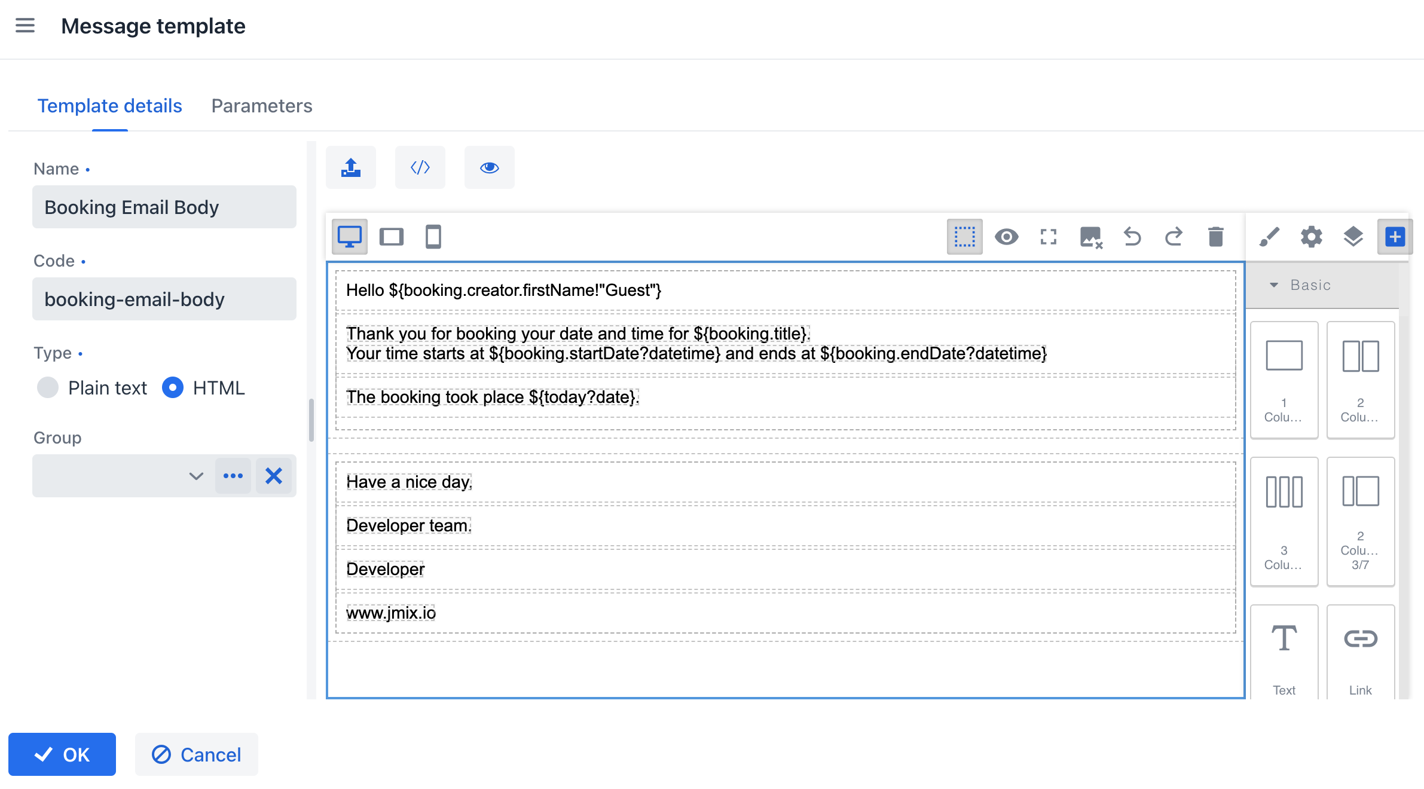Open the view HTML code button
The image size is (1424, 789).
420,167
